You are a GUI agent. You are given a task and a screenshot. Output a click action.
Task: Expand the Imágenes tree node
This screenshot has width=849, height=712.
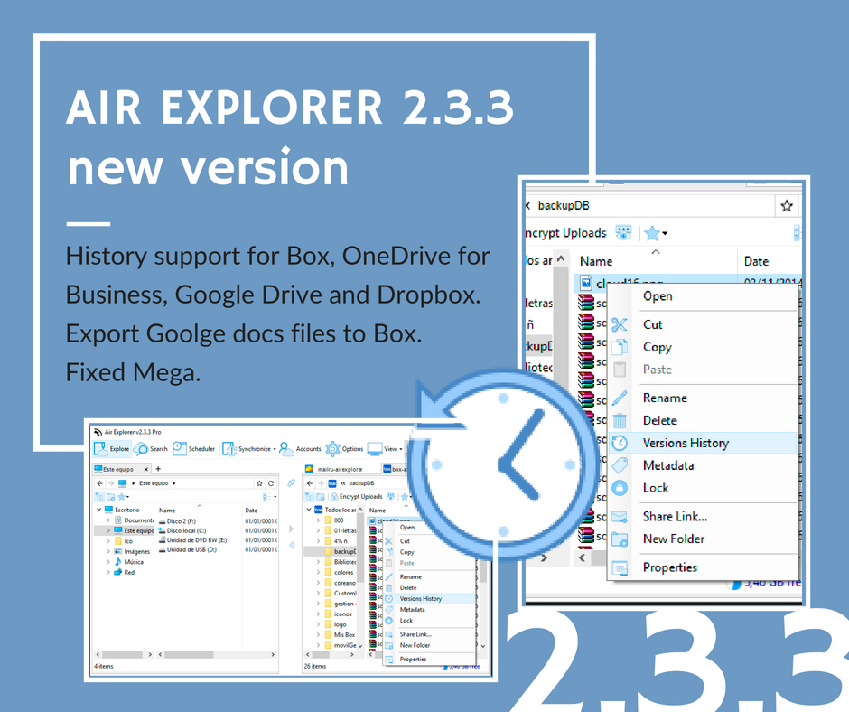click(x=108, y=551)
